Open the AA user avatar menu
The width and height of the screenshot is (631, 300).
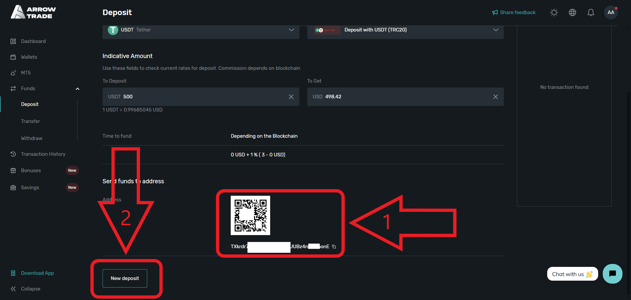pyautogui.click(x=611, y=12)
